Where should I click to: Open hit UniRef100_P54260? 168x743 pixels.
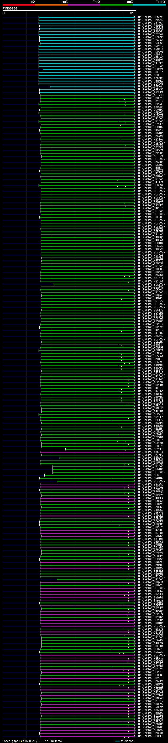(x=151, y=40)
